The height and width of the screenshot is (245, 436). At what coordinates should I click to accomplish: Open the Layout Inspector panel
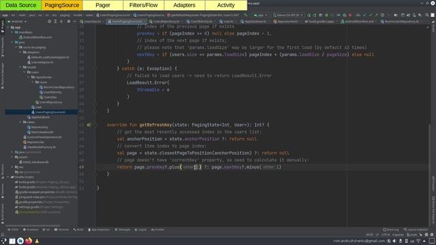point(416,230)
